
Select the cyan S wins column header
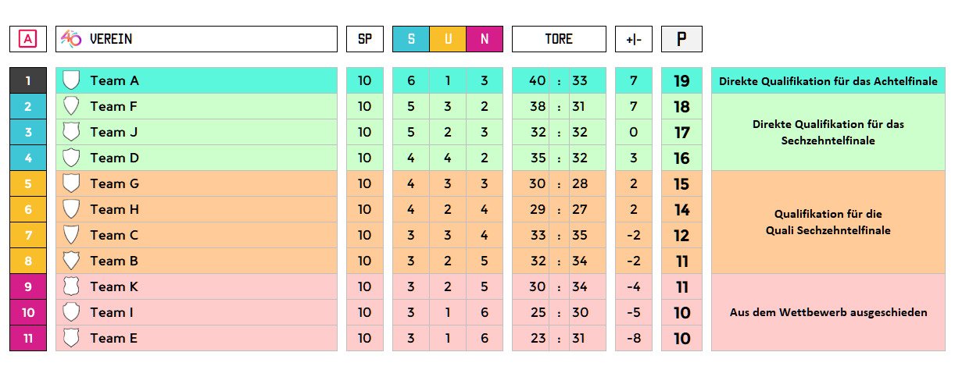pyautogui.click(x=410, y=39)
